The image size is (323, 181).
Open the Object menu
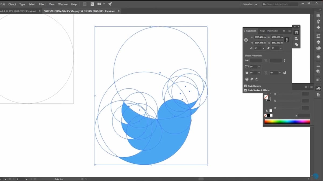click(x=12, y=4)
